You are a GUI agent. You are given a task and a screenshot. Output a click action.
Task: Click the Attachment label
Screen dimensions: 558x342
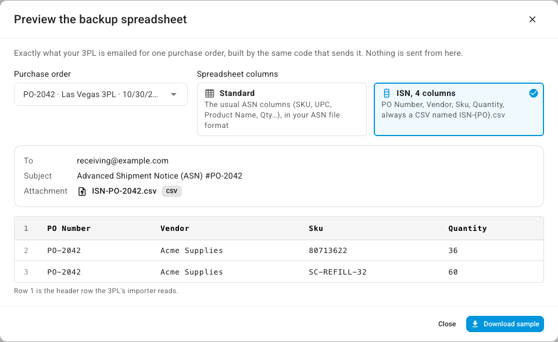click(x=45, y=191)
